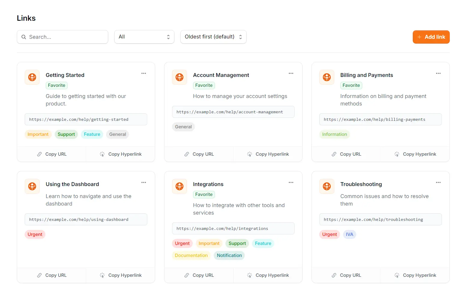Toggle the Favorite badge on Integrations
The image size is (466, 284).
pos(204,194)
